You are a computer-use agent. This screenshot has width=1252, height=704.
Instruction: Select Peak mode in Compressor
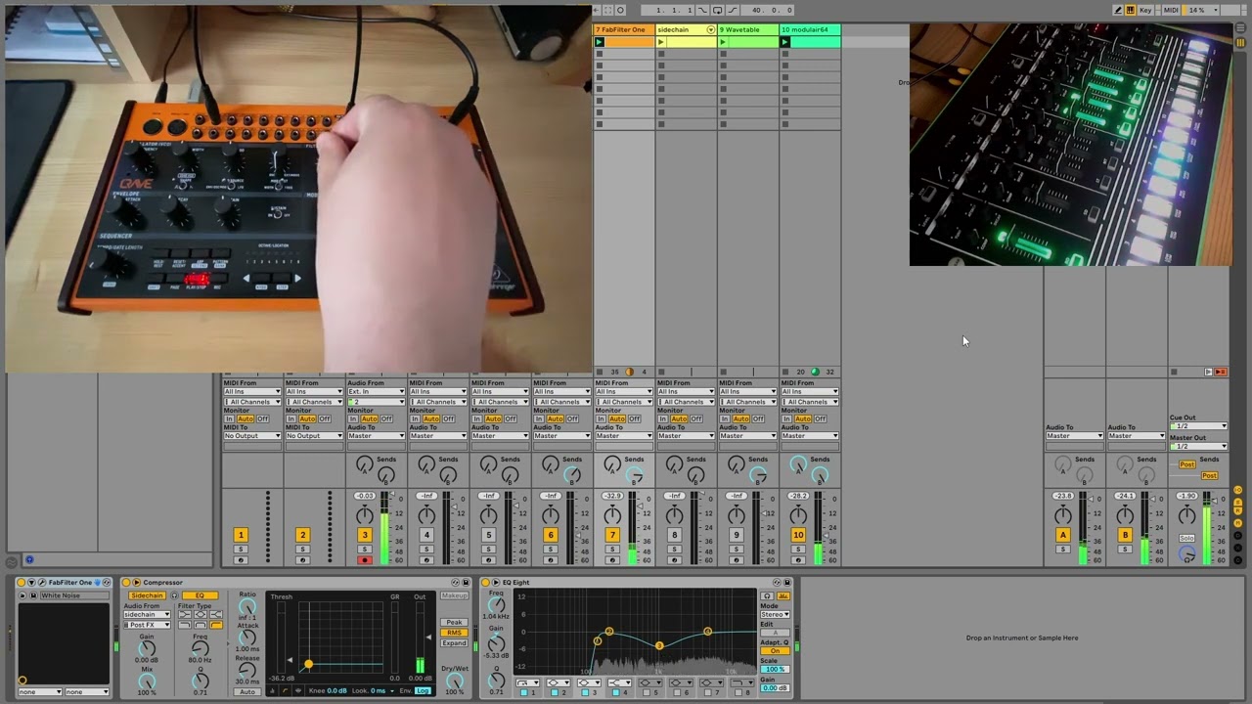[x=454, y=622]
